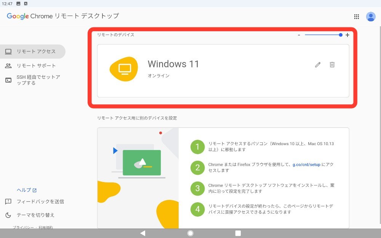Select リモート アクセス in the sidebar
The height and width of the screenshot is (238, 381).
[32, 51]
